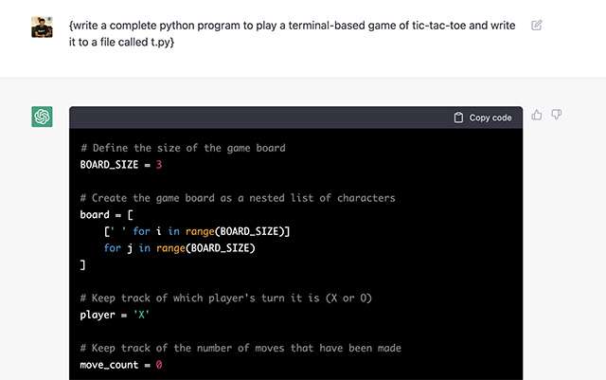Screen dimensions: 606x380
Task: Click the line "player = 'X'"
Action: [115, 315]
